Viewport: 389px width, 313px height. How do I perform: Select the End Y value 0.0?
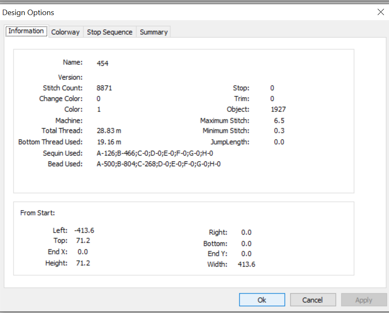[246, 254]
